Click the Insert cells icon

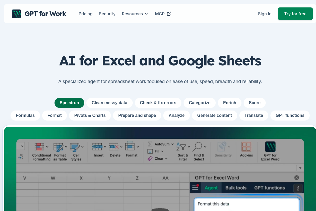(97, 147)
